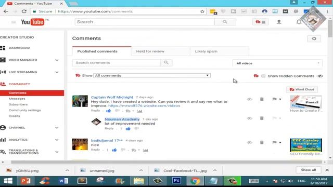This screenshot has height=187, width=333.
Task: Reload the page in Chrome
Action: pos(24,11)
